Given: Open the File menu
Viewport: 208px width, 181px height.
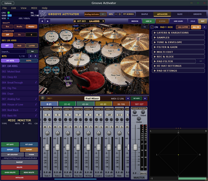Looking at the screenshot, I should pos(4,8).
